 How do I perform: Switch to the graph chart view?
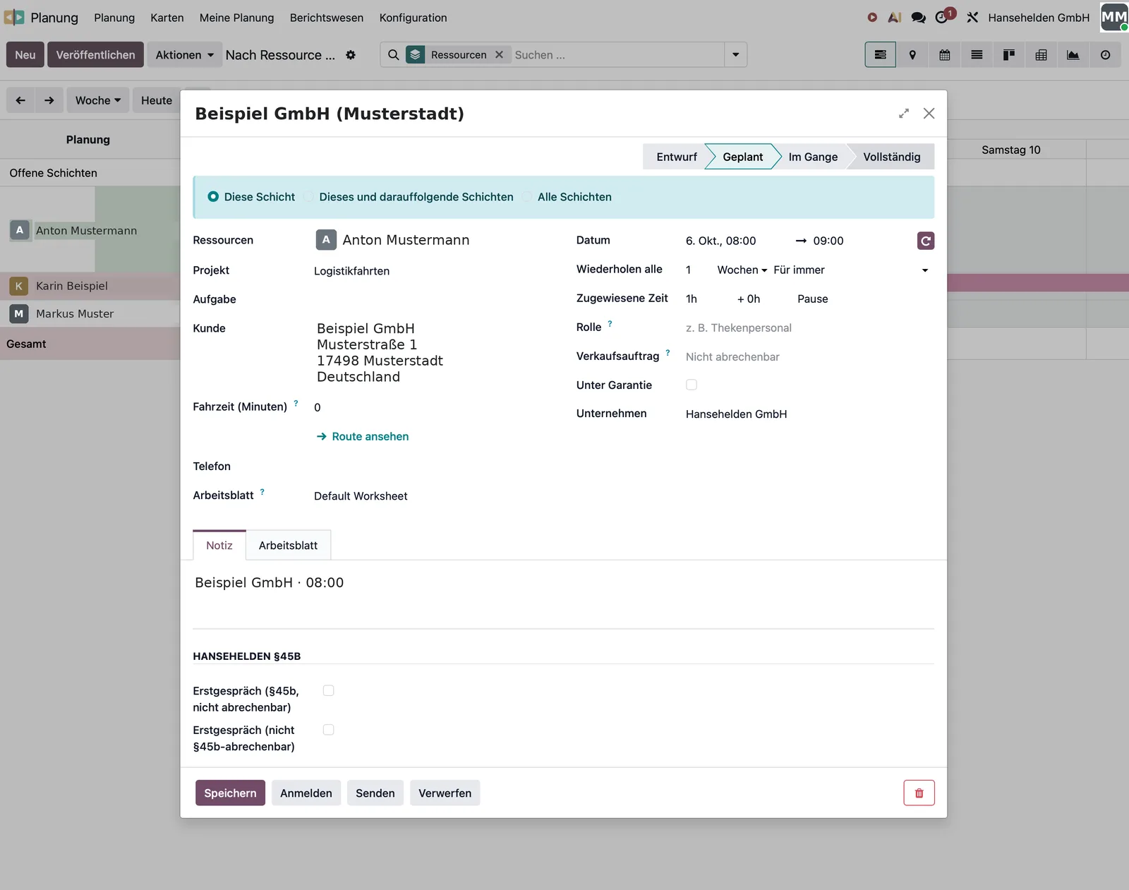(x=1073, y=55)
